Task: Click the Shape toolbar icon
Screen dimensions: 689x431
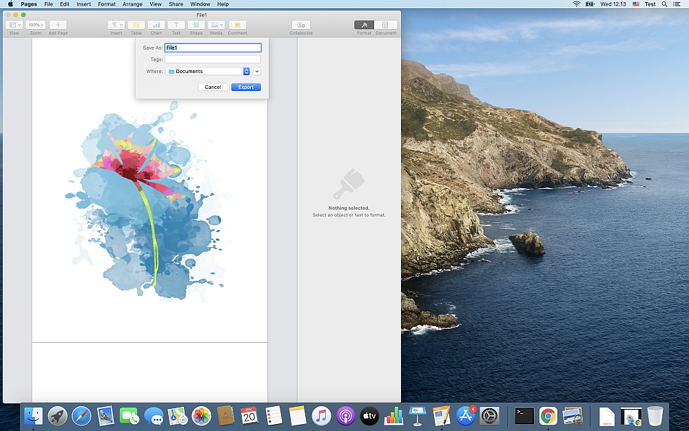Action: 196,25
